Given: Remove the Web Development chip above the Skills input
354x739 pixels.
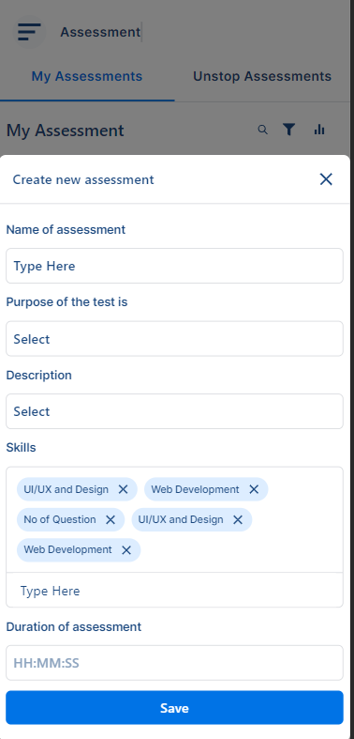Looking at the screenshot, I should [x=126, y=550].
